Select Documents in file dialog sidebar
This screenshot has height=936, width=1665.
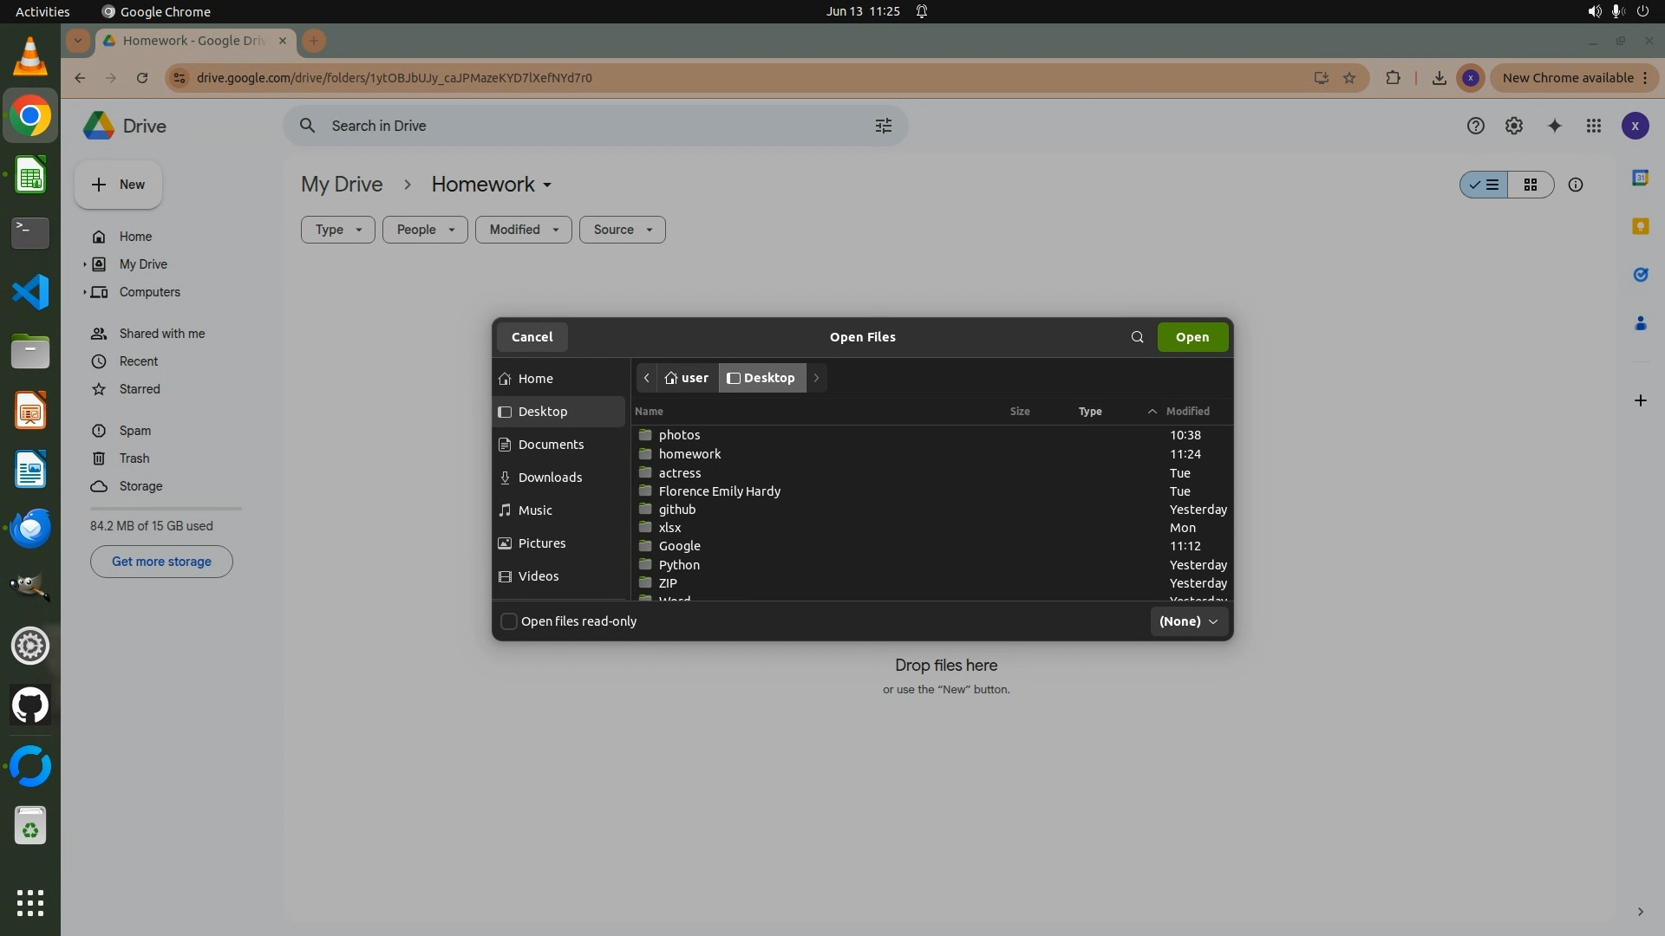(550, 445)
